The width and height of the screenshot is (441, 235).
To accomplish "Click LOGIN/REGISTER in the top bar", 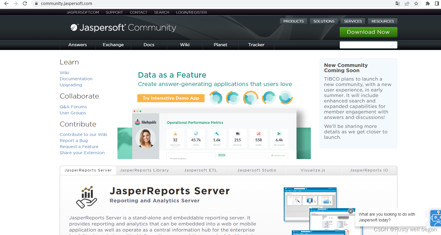I will coord(192,12).
